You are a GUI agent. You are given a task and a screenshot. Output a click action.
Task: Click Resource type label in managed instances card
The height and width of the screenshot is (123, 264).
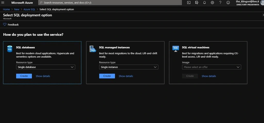[x=107, y=63]
